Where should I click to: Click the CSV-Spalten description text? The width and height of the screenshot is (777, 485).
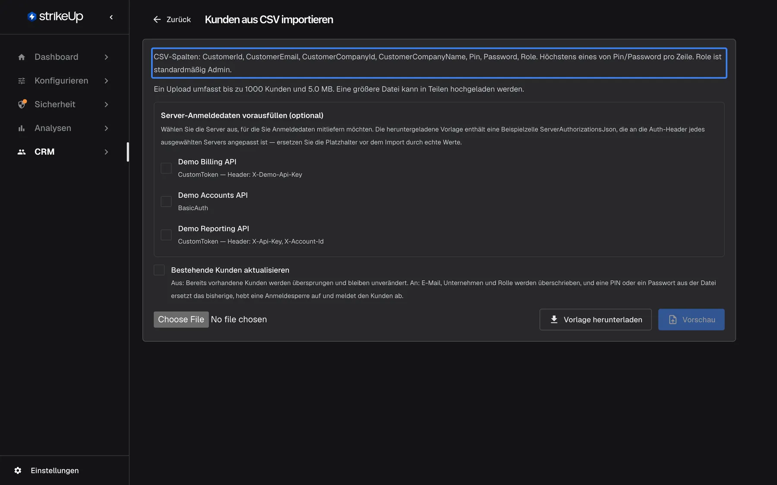click(x=439, y=63)
